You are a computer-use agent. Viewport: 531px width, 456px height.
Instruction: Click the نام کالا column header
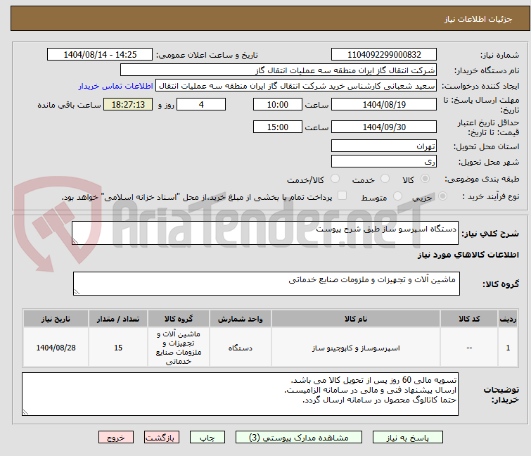click(356, 319)
